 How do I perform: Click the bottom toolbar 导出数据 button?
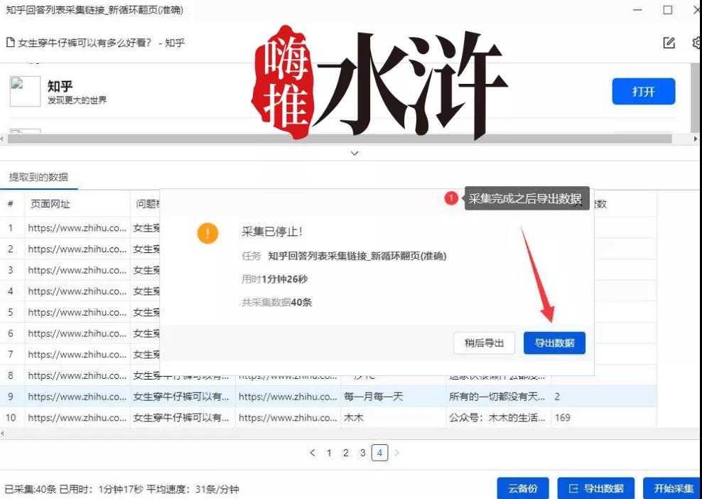pos(595,488)
